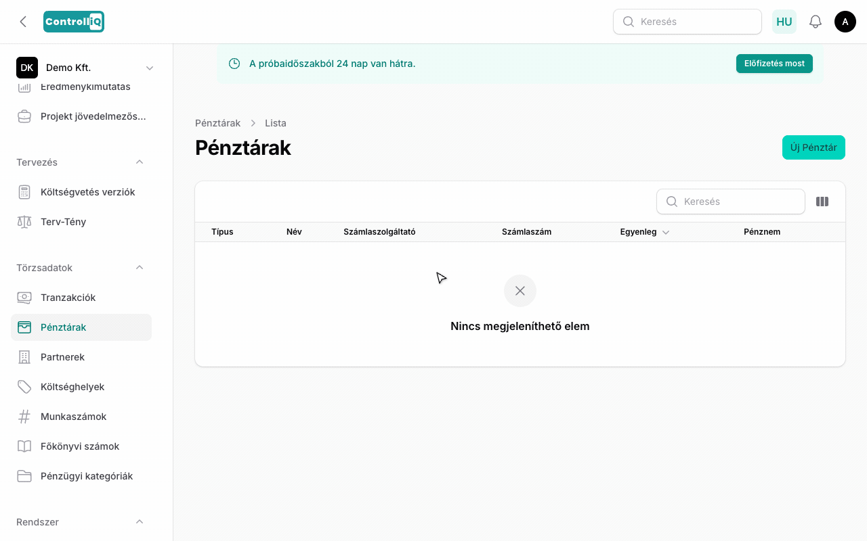Toggle table column visibility icon
Screen dimensions: 867x541
click(822, 202)
